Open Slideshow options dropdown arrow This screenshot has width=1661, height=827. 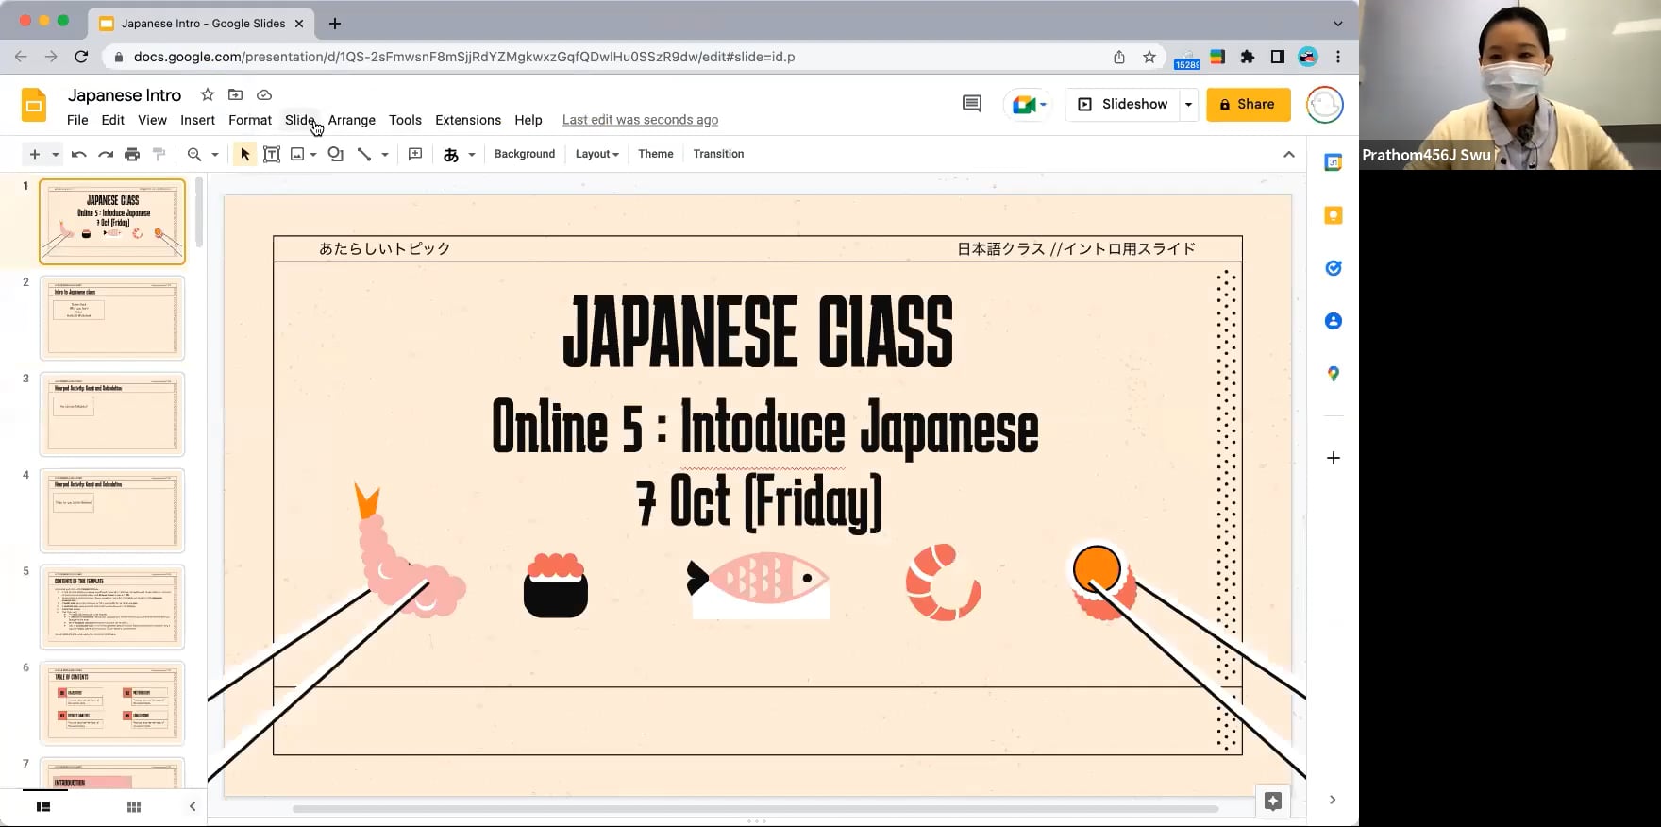tap(1188, 104)
